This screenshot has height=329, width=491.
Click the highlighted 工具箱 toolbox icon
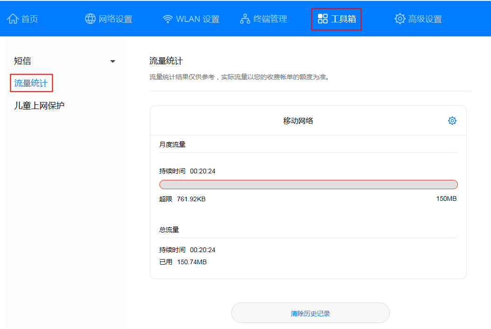pyautogui.click(x=322, y=18)
